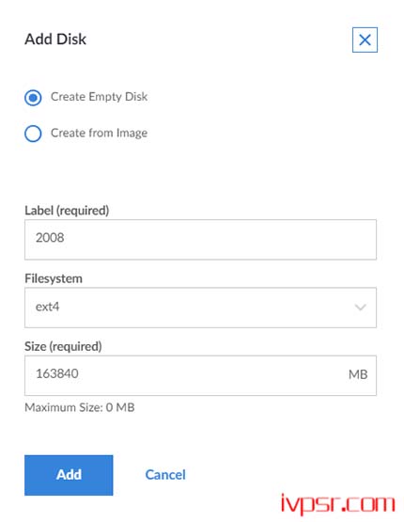
Task: Focus the Label field containing 2008
Action: 200,239
